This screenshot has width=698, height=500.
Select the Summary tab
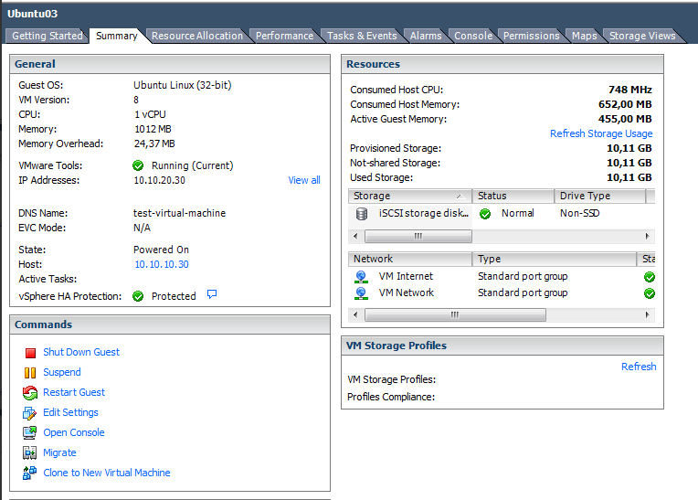tap(117, 36)
